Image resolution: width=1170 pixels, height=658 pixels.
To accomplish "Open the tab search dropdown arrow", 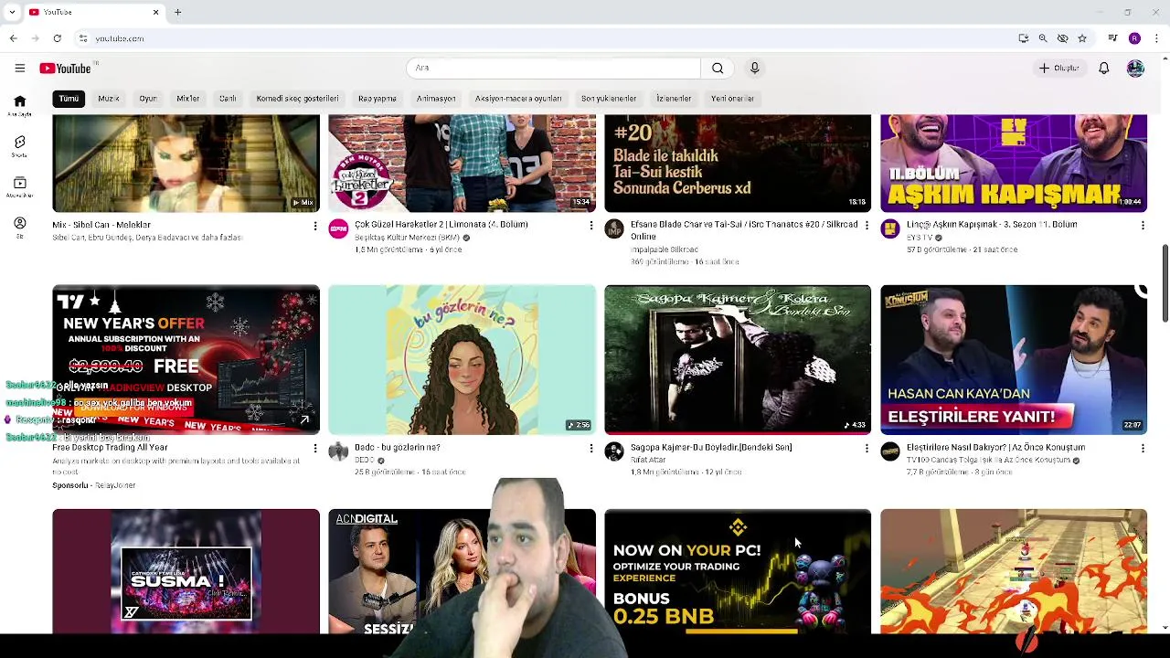I will tap(13, 12).
